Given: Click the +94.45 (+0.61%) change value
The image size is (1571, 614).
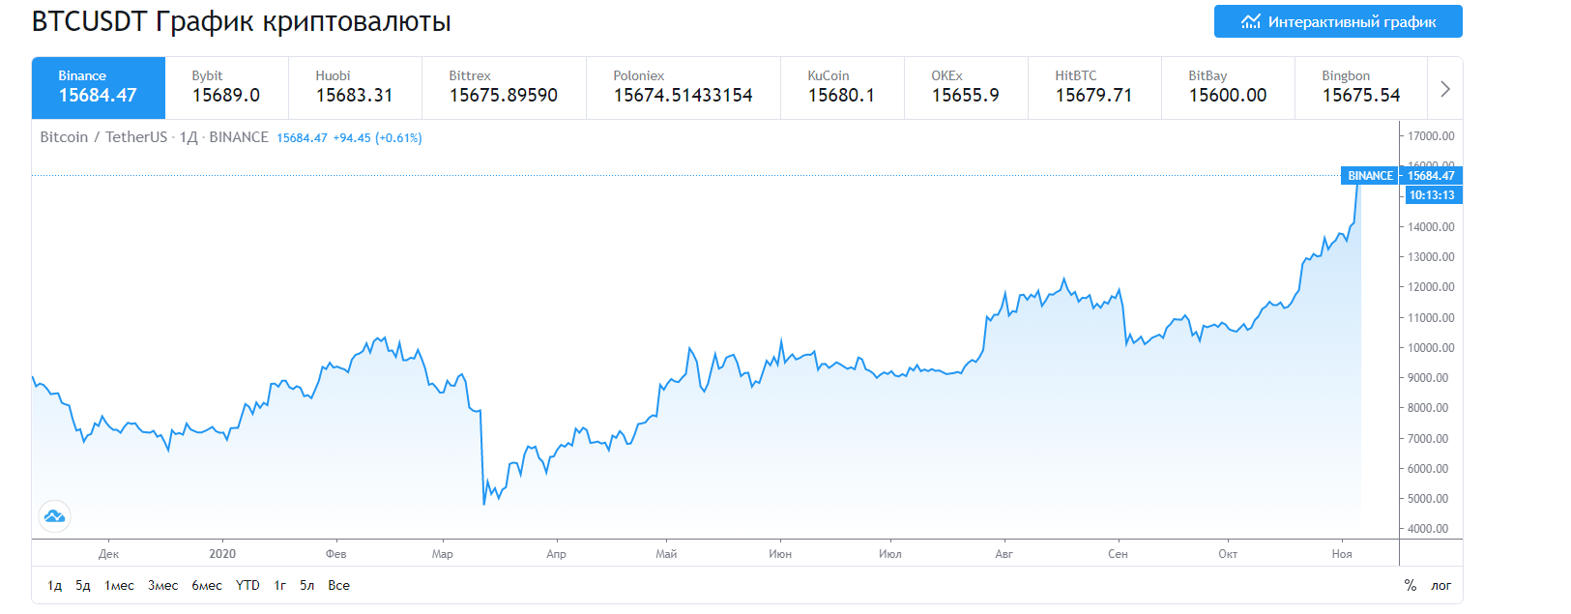Looking at the screenshot, I should [377, 138].
